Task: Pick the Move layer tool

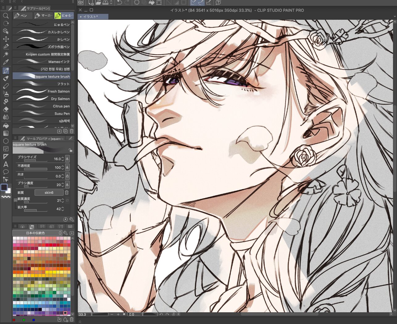Action: (x=6, y=39)
